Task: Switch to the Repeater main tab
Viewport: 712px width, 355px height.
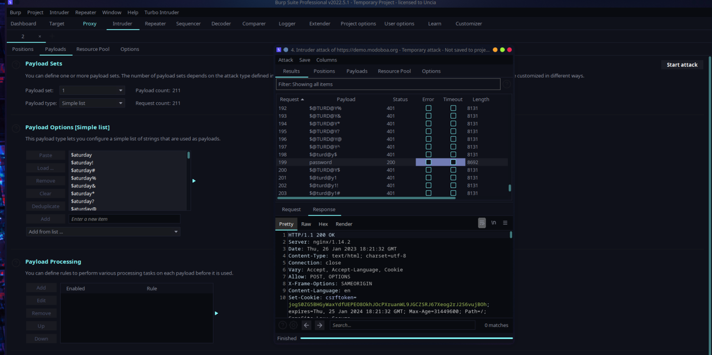Action: (x=155, y=24)
